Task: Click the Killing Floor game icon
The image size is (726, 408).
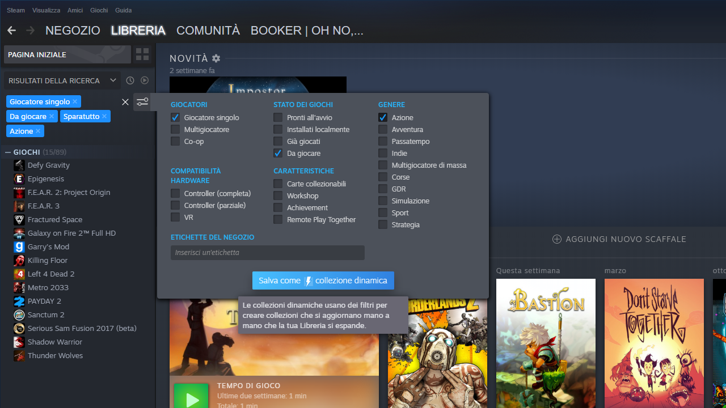Action: (19, 261)
